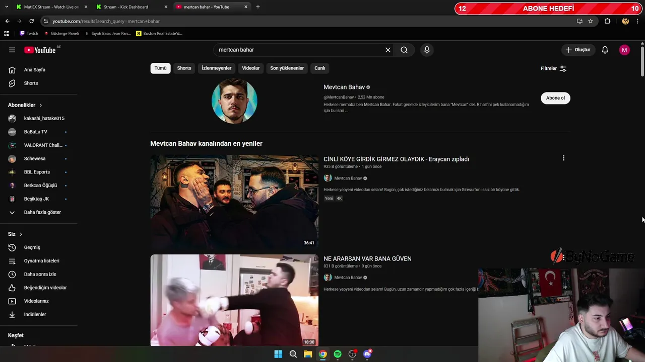Viewport: 645px width, 362px height.
Task: Go to YouTube home via logo
Action: click(40, 50)
